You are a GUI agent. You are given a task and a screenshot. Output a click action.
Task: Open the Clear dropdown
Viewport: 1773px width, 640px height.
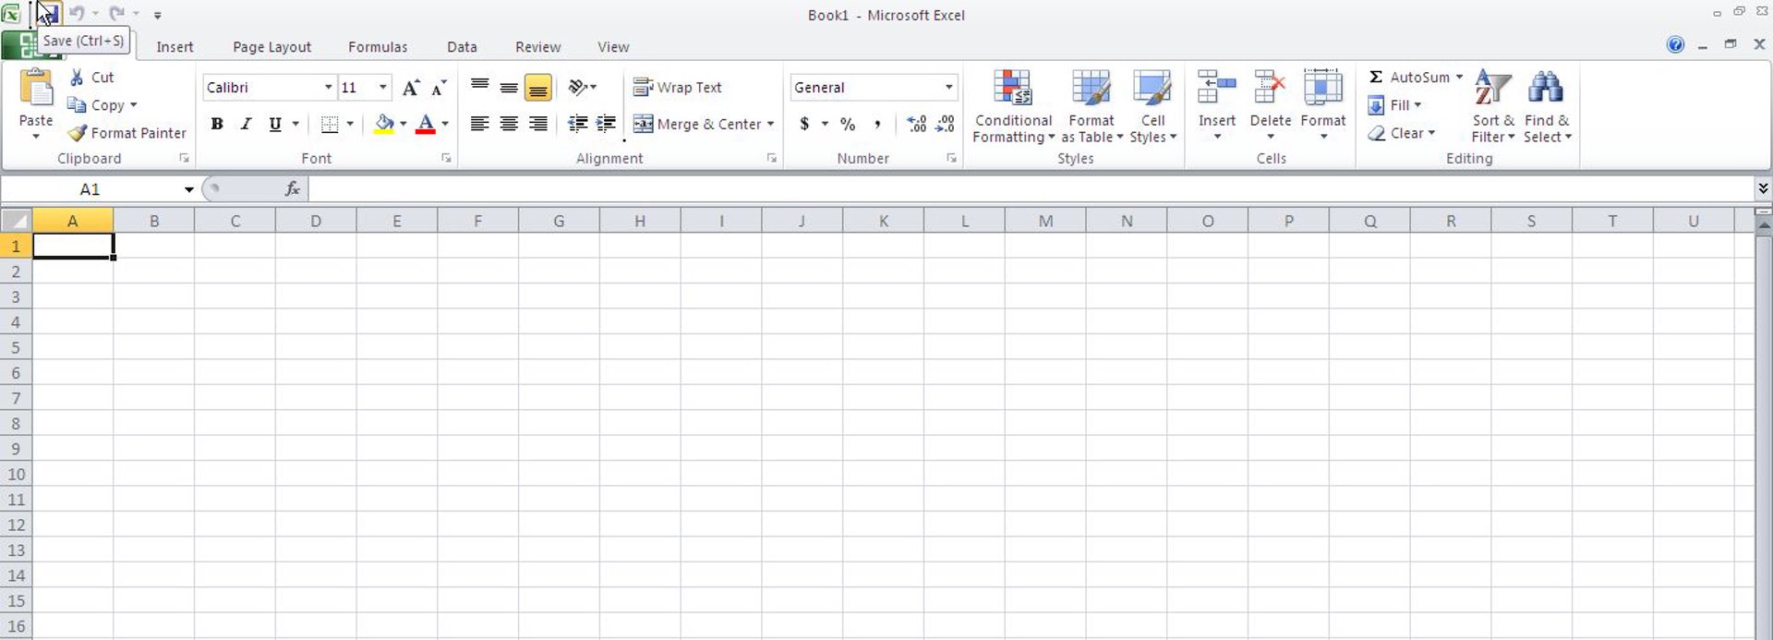tap(1401, 133)
